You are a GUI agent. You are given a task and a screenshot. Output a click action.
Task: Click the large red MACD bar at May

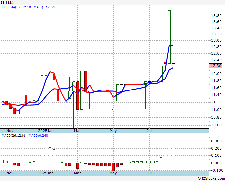(x=113, y=167)
